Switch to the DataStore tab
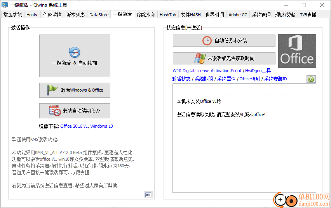 pos(99,15)
